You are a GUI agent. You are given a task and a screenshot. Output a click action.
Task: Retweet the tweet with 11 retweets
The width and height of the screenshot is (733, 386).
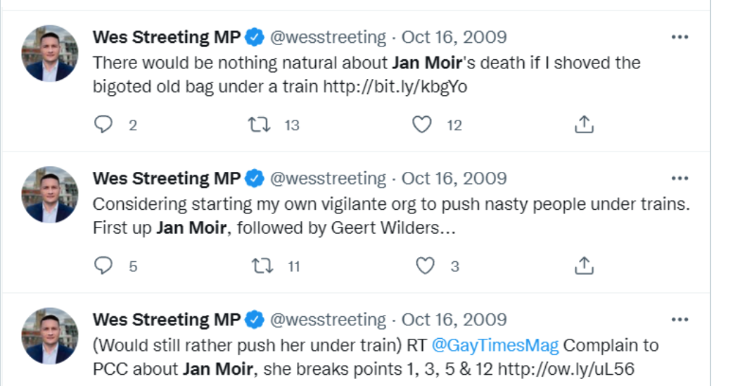click(262, 266)
